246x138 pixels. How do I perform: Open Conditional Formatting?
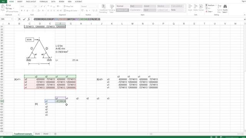pyautogui.click(x=103, y=8)
